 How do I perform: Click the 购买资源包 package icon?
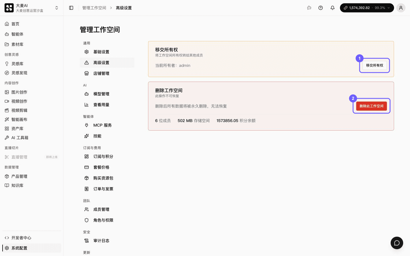[87, 178]
